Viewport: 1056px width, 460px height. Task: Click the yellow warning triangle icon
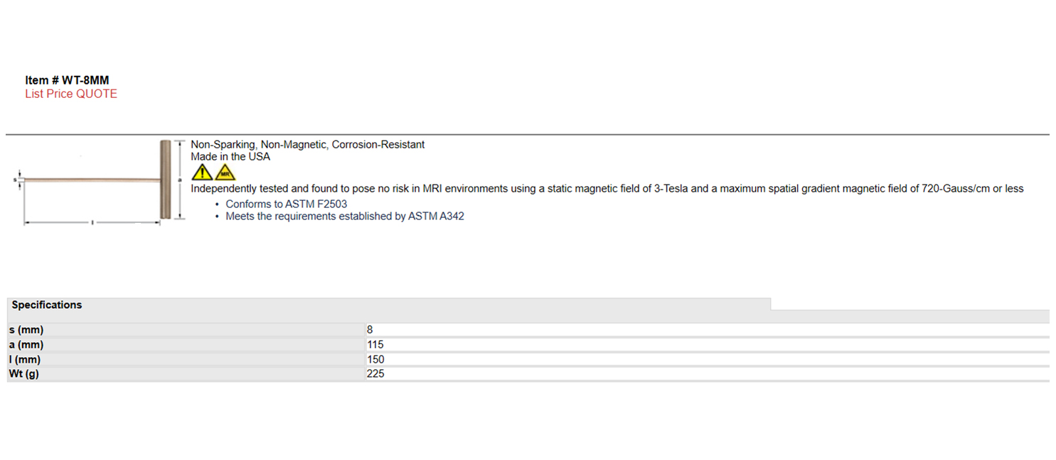203,172
